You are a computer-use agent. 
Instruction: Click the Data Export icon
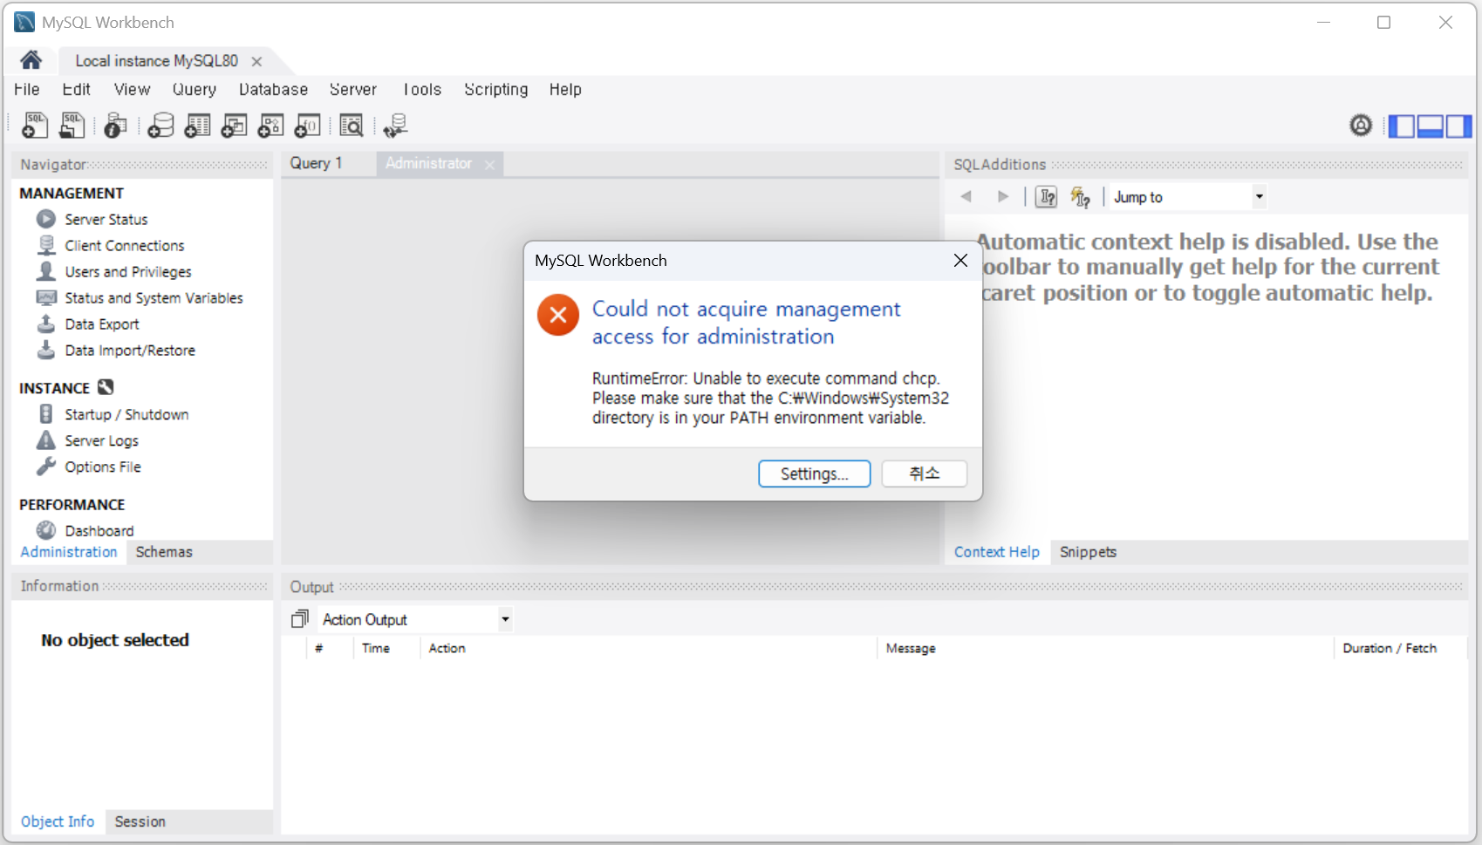[46, 324]
